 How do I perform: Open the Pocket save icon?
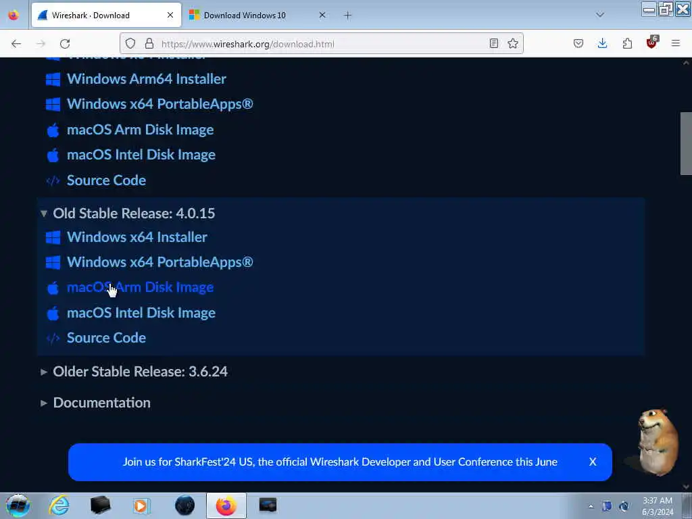[578, 43]
